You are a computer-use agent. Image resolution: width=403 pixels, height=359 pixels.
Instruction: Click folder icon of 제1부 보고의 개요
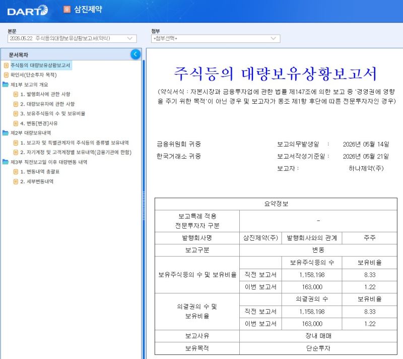6,85
